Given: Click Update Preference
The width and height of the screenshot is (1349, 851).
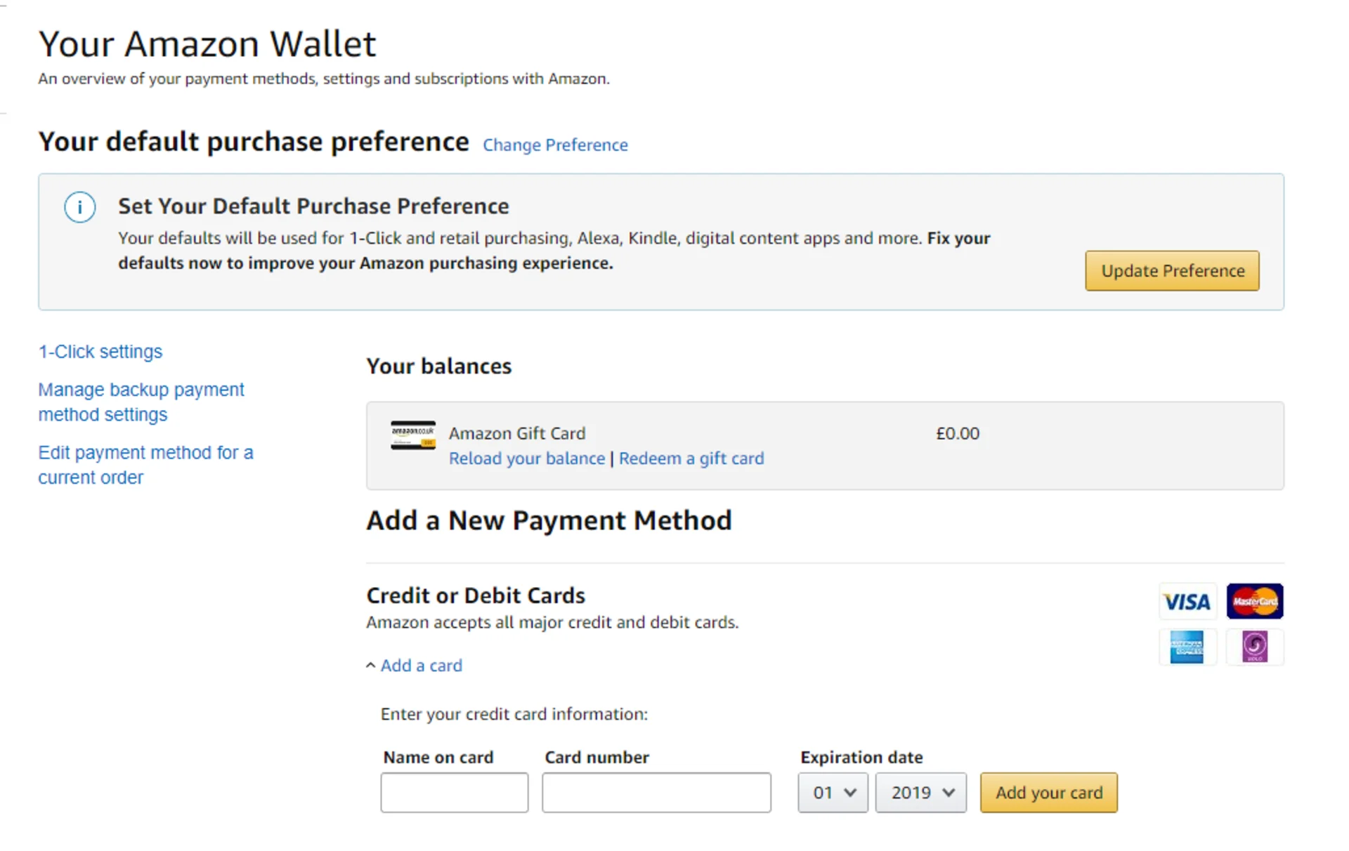Looking at the screenshot, I should (1171, 270).
